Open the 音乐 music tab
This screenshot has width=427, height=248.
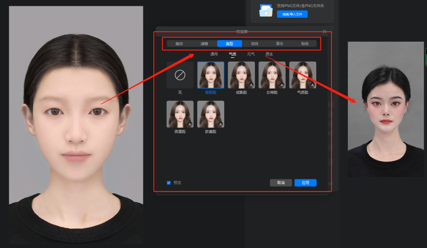click(280, 44)
